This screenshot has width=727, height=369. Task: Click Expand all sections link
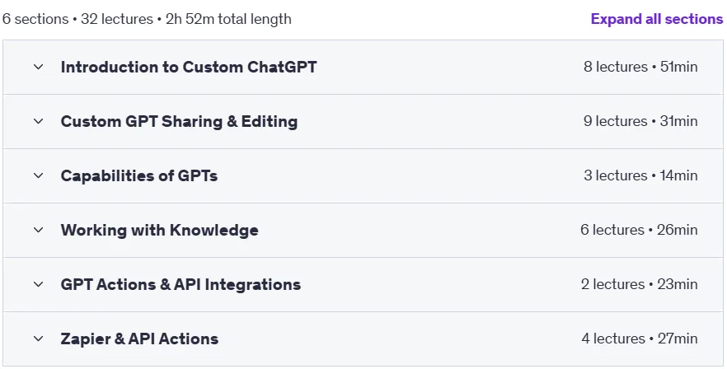(656, 19)
